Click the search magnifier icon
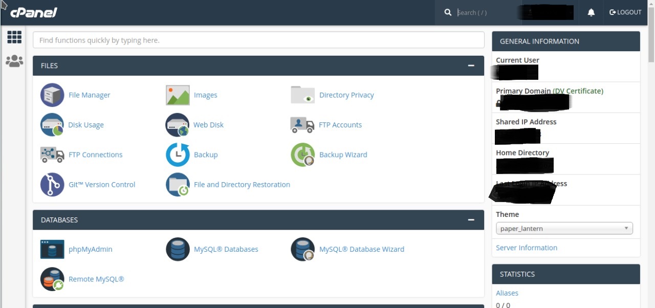This screenshot has width=655, height=308. [448, 12]
